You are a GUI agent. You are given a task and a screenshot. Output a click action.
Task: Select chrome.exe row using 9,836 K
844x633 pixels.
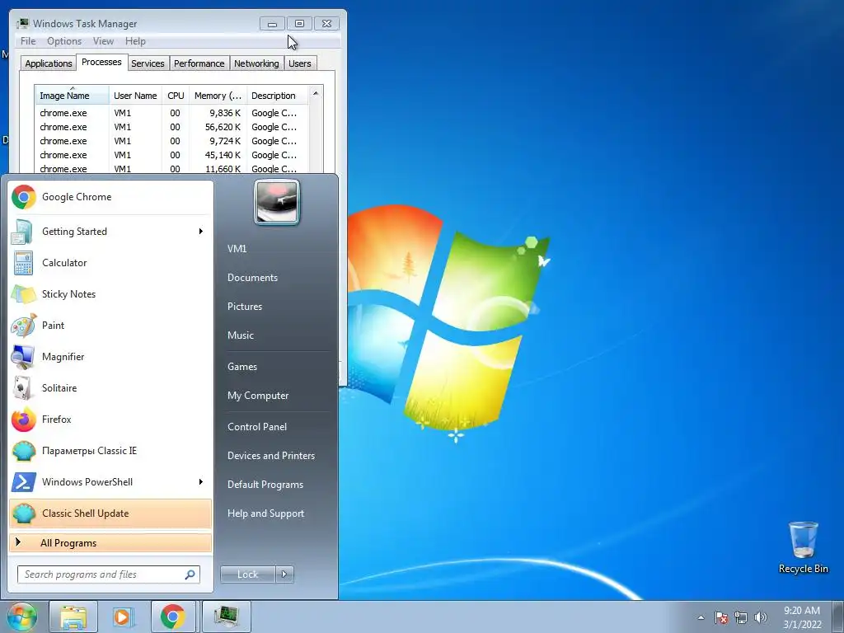[171, 113]
